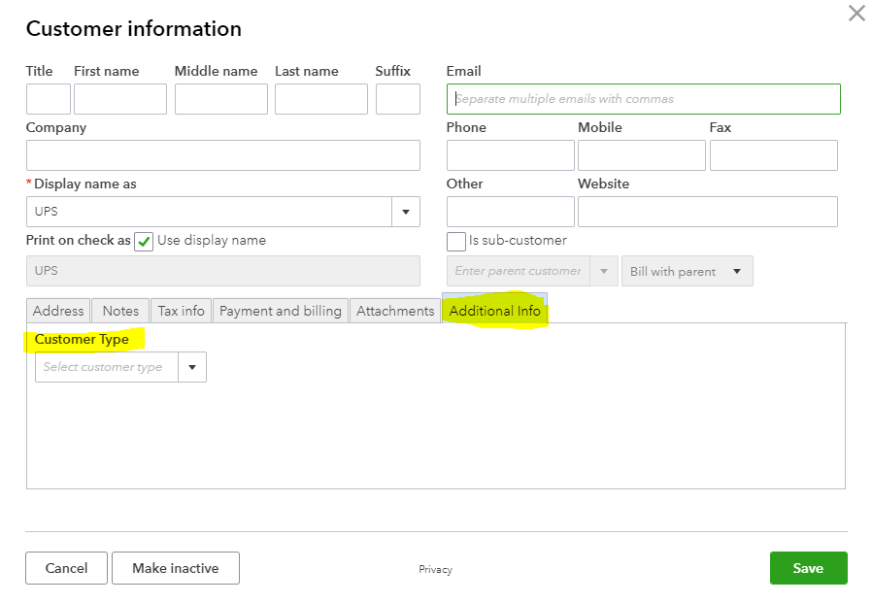Viewport: 872px width, 603px height.
Task: Open the Bill with parent dropdown
Action: [x=687, y=271]
